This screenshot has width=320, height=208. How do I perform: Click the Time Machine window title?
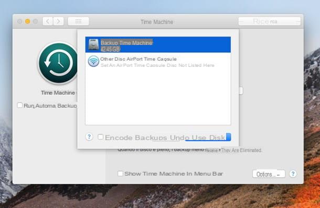[x=157, y=22]
